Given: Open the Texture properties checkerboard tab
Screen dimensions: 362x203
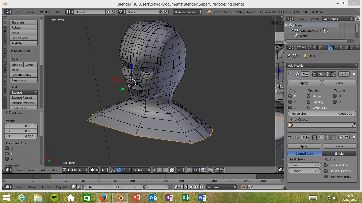Looking at the screenshot, I should (x=347, y=48).
